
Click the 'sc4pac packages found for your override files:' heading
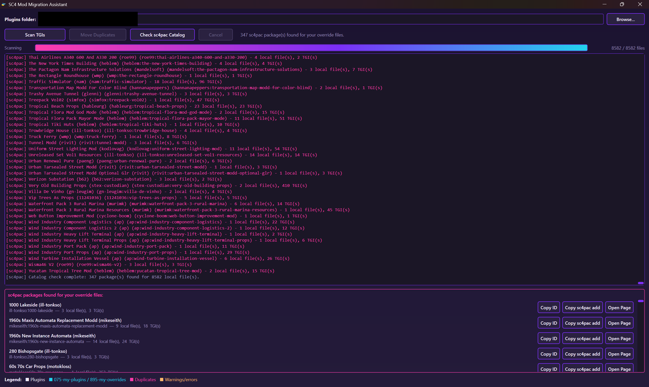click(56, 295)
